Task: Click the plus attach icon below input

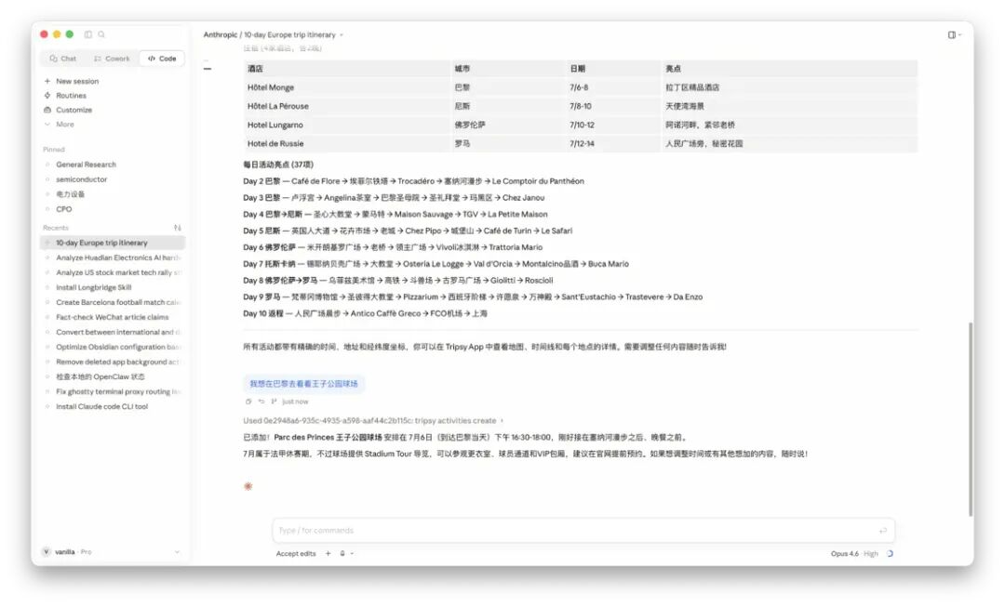Action: [x=328, y=554]
